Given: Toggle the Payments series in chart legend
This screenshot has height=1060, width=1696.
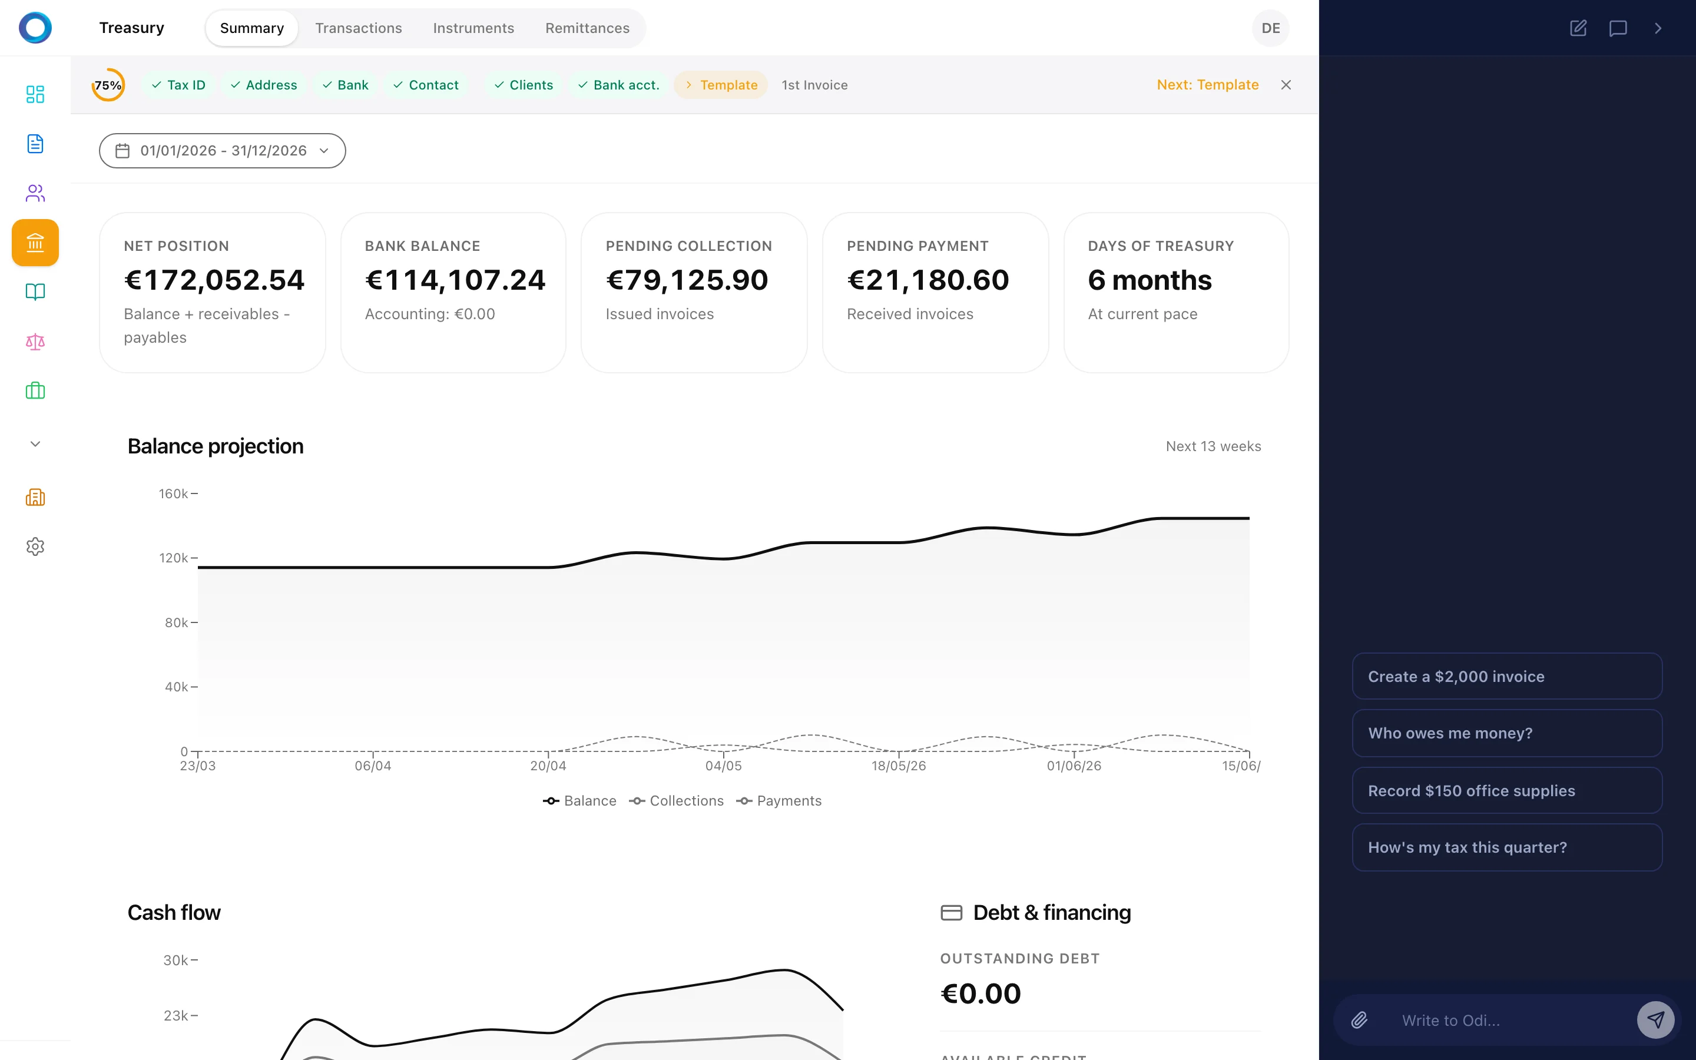Looking at the screenshot, I should 779,801.
